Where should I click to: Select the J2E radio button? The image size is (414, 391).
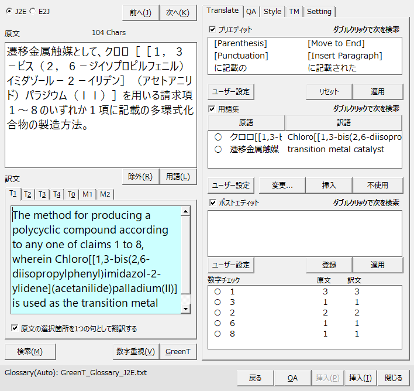coord(9,11)
